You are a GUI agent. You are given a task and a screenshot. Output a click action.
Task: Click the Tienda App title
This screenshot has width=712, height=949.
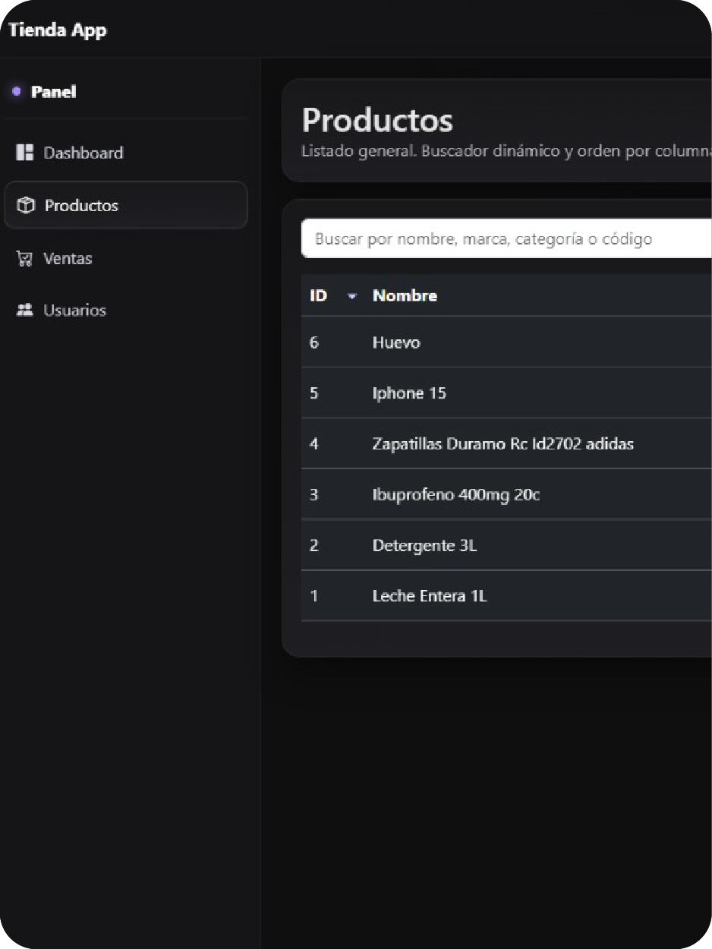57,30
